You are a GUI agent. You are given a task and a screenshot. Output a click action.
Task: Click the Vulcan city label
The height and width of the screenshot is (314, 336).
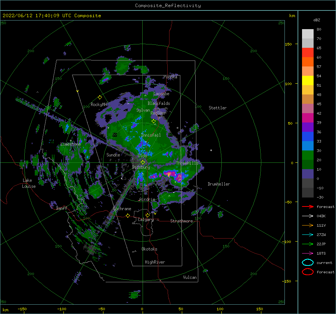pos(190,277)
